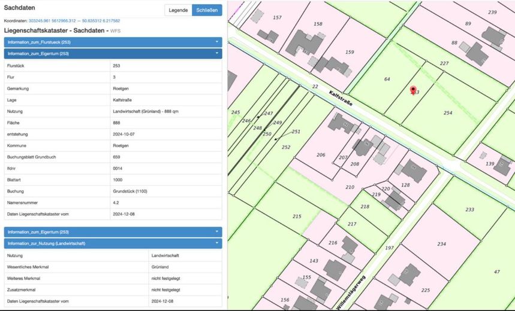Screen dimensions: 515x311
Task: Click the red location pin on the map
Action: [x=413, y=90]
